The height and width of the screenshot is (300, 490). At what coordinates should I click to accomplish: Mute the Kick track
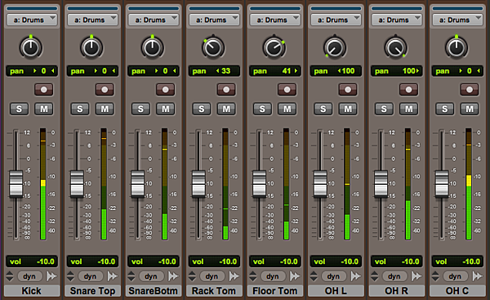pos(44,109)
